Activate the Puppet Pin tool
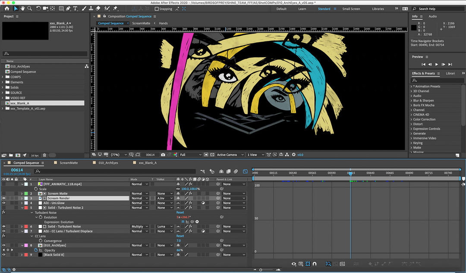The height and width of the screenshot is (273, 466). tap(115, 8)
